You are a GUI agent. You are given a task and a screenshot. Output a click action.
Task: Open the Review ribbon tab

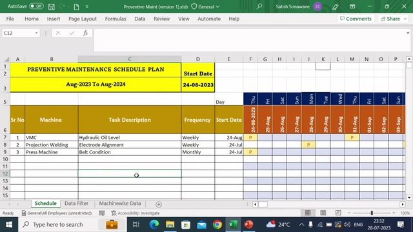(x=162, y=19)
